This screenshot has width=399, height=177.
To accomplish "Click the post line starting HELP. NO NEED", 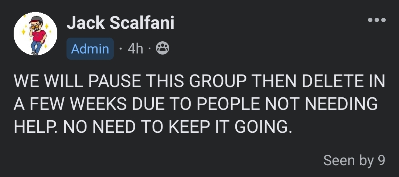I will (153, 126).
